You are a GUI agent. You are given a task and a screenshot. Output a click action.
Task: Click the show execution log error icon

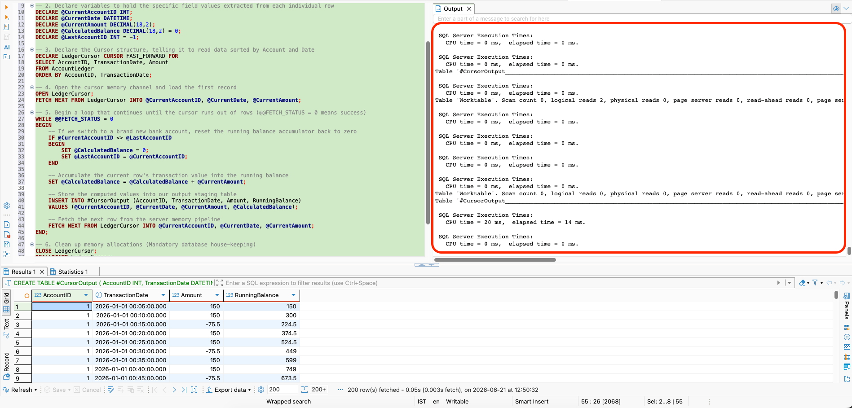tap(7, 234)
